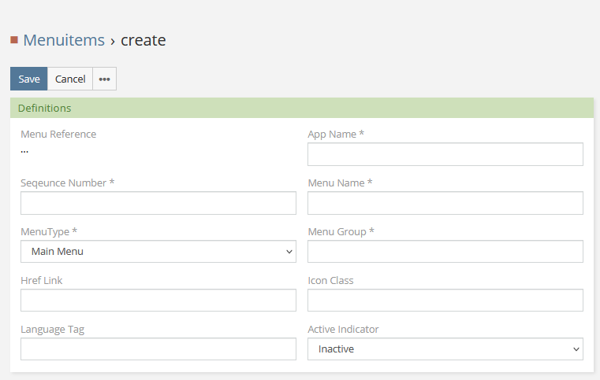
Task: Focus the App Name input field
Action: click(445, 154)
